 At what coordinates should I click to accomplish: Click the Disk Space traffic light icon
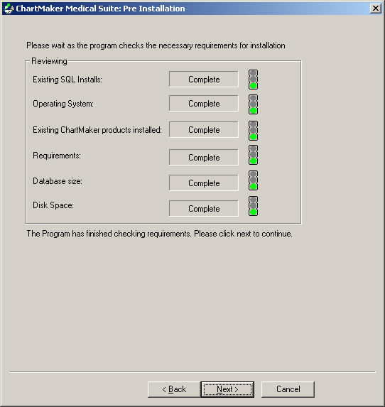point(253,206)
